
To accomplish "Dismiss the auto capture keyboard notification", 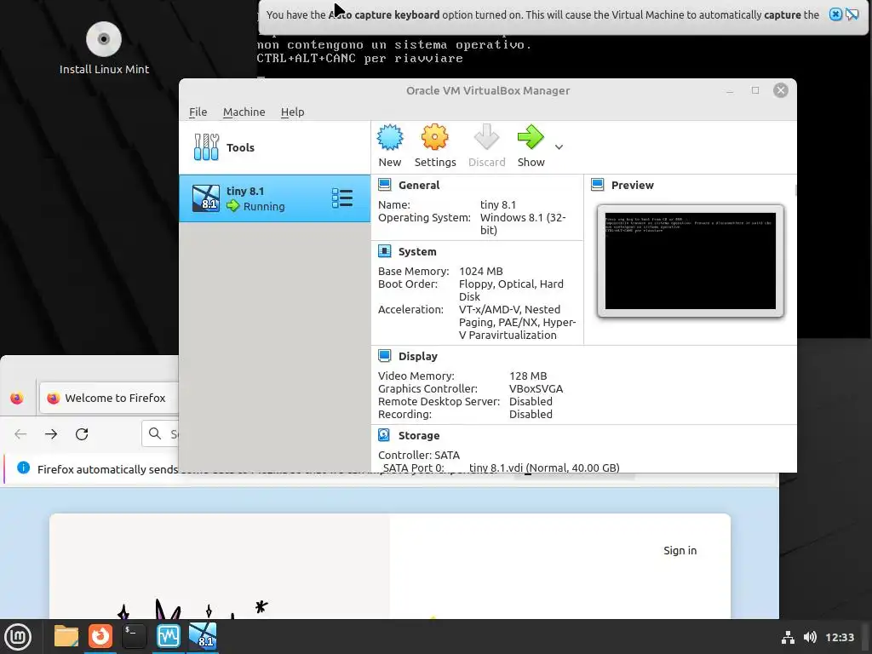I will [835, 14].
